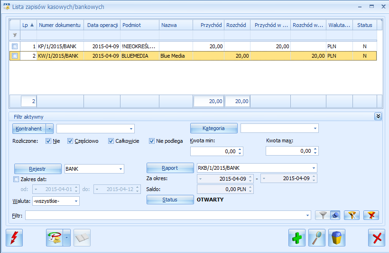Uncheck the Nie podlega checkbox
The width and height of the screenshot is (389, 253).
click(152, 141)
